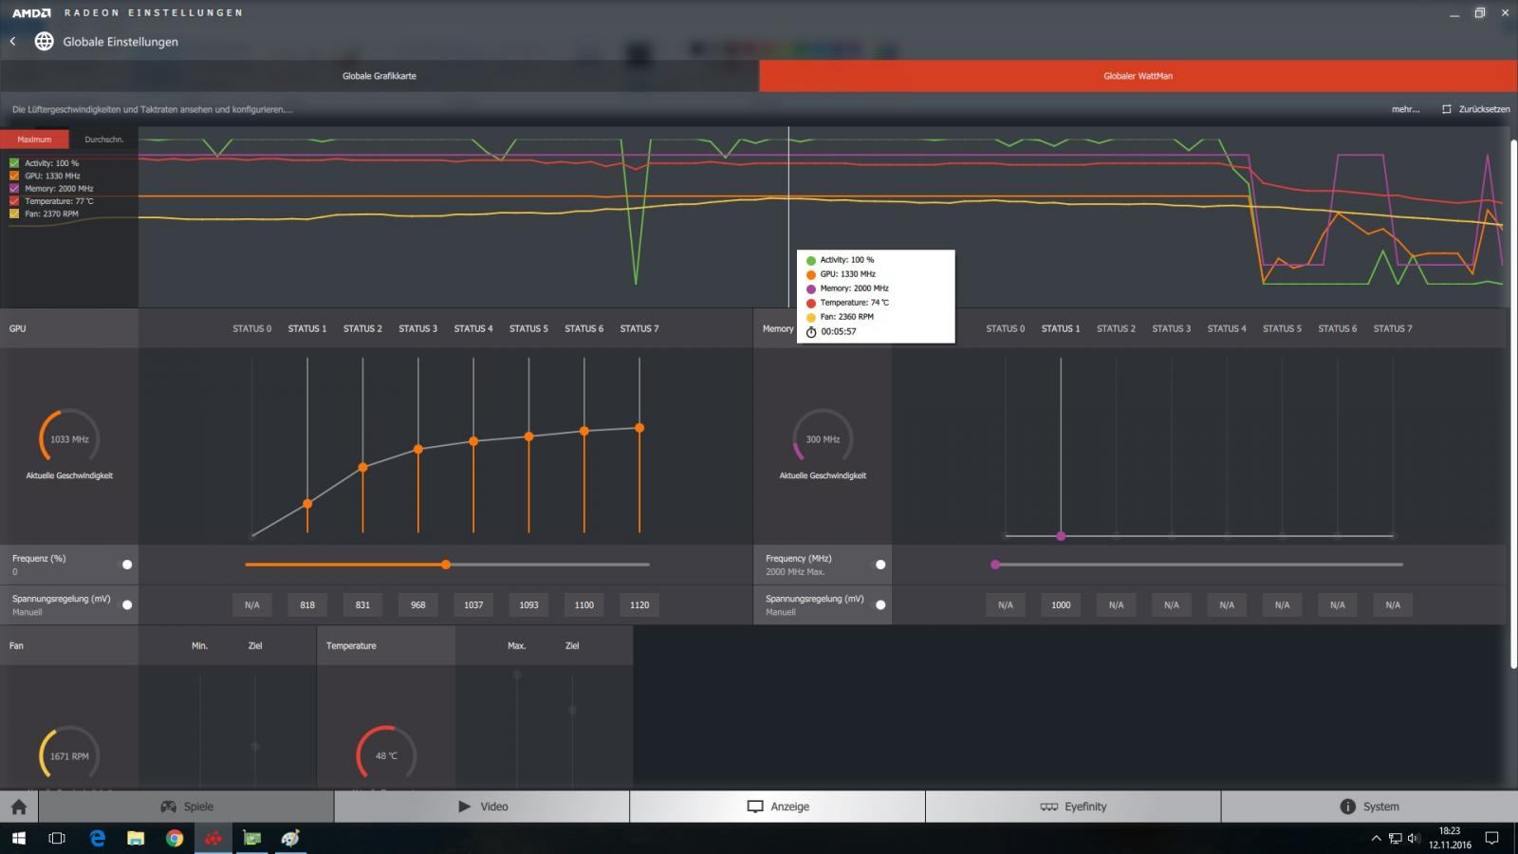Open the mehr... options
This screenshot has height=854, width=1518.
1405,109
